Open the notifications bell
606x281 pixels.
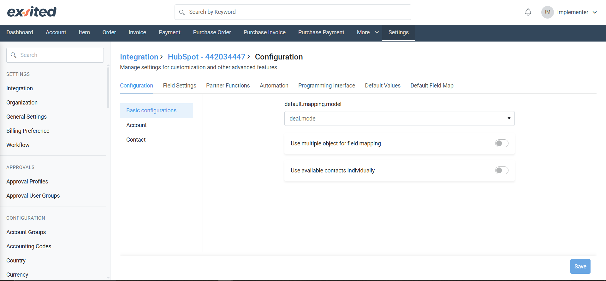tap(528, 12)
